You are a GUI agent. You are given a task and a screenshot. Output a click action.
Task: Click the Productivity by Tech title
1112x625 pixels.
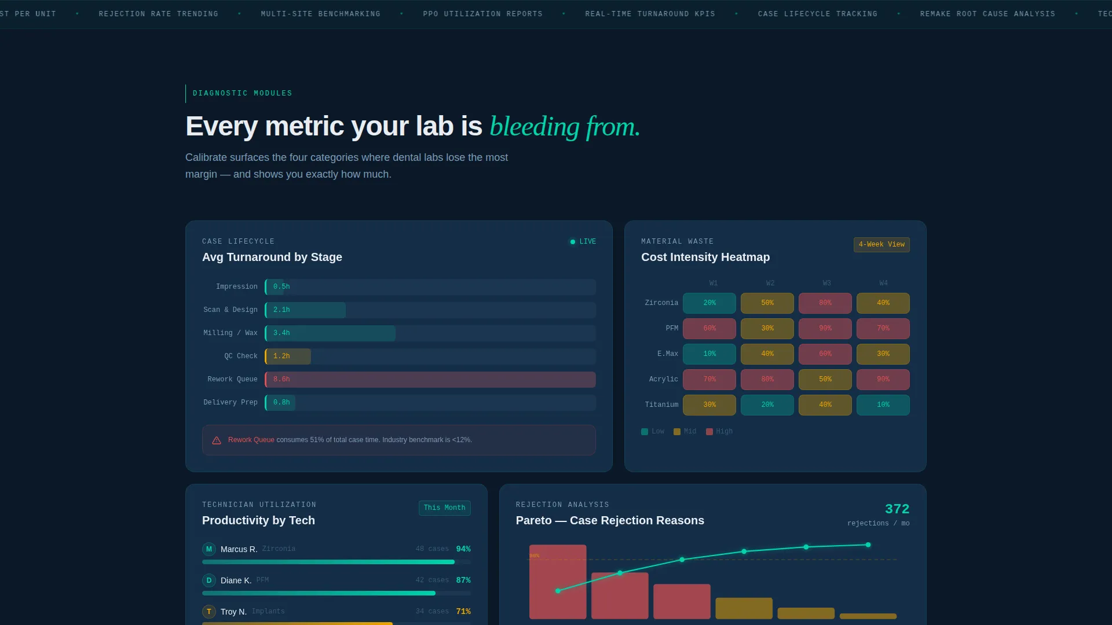click(258, 521)
